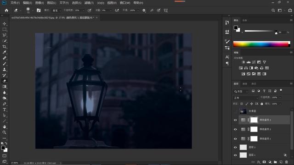This screenshot has height=165, width=294.
Task: Open the 窗口(W) menu
Action: [125, 3]
